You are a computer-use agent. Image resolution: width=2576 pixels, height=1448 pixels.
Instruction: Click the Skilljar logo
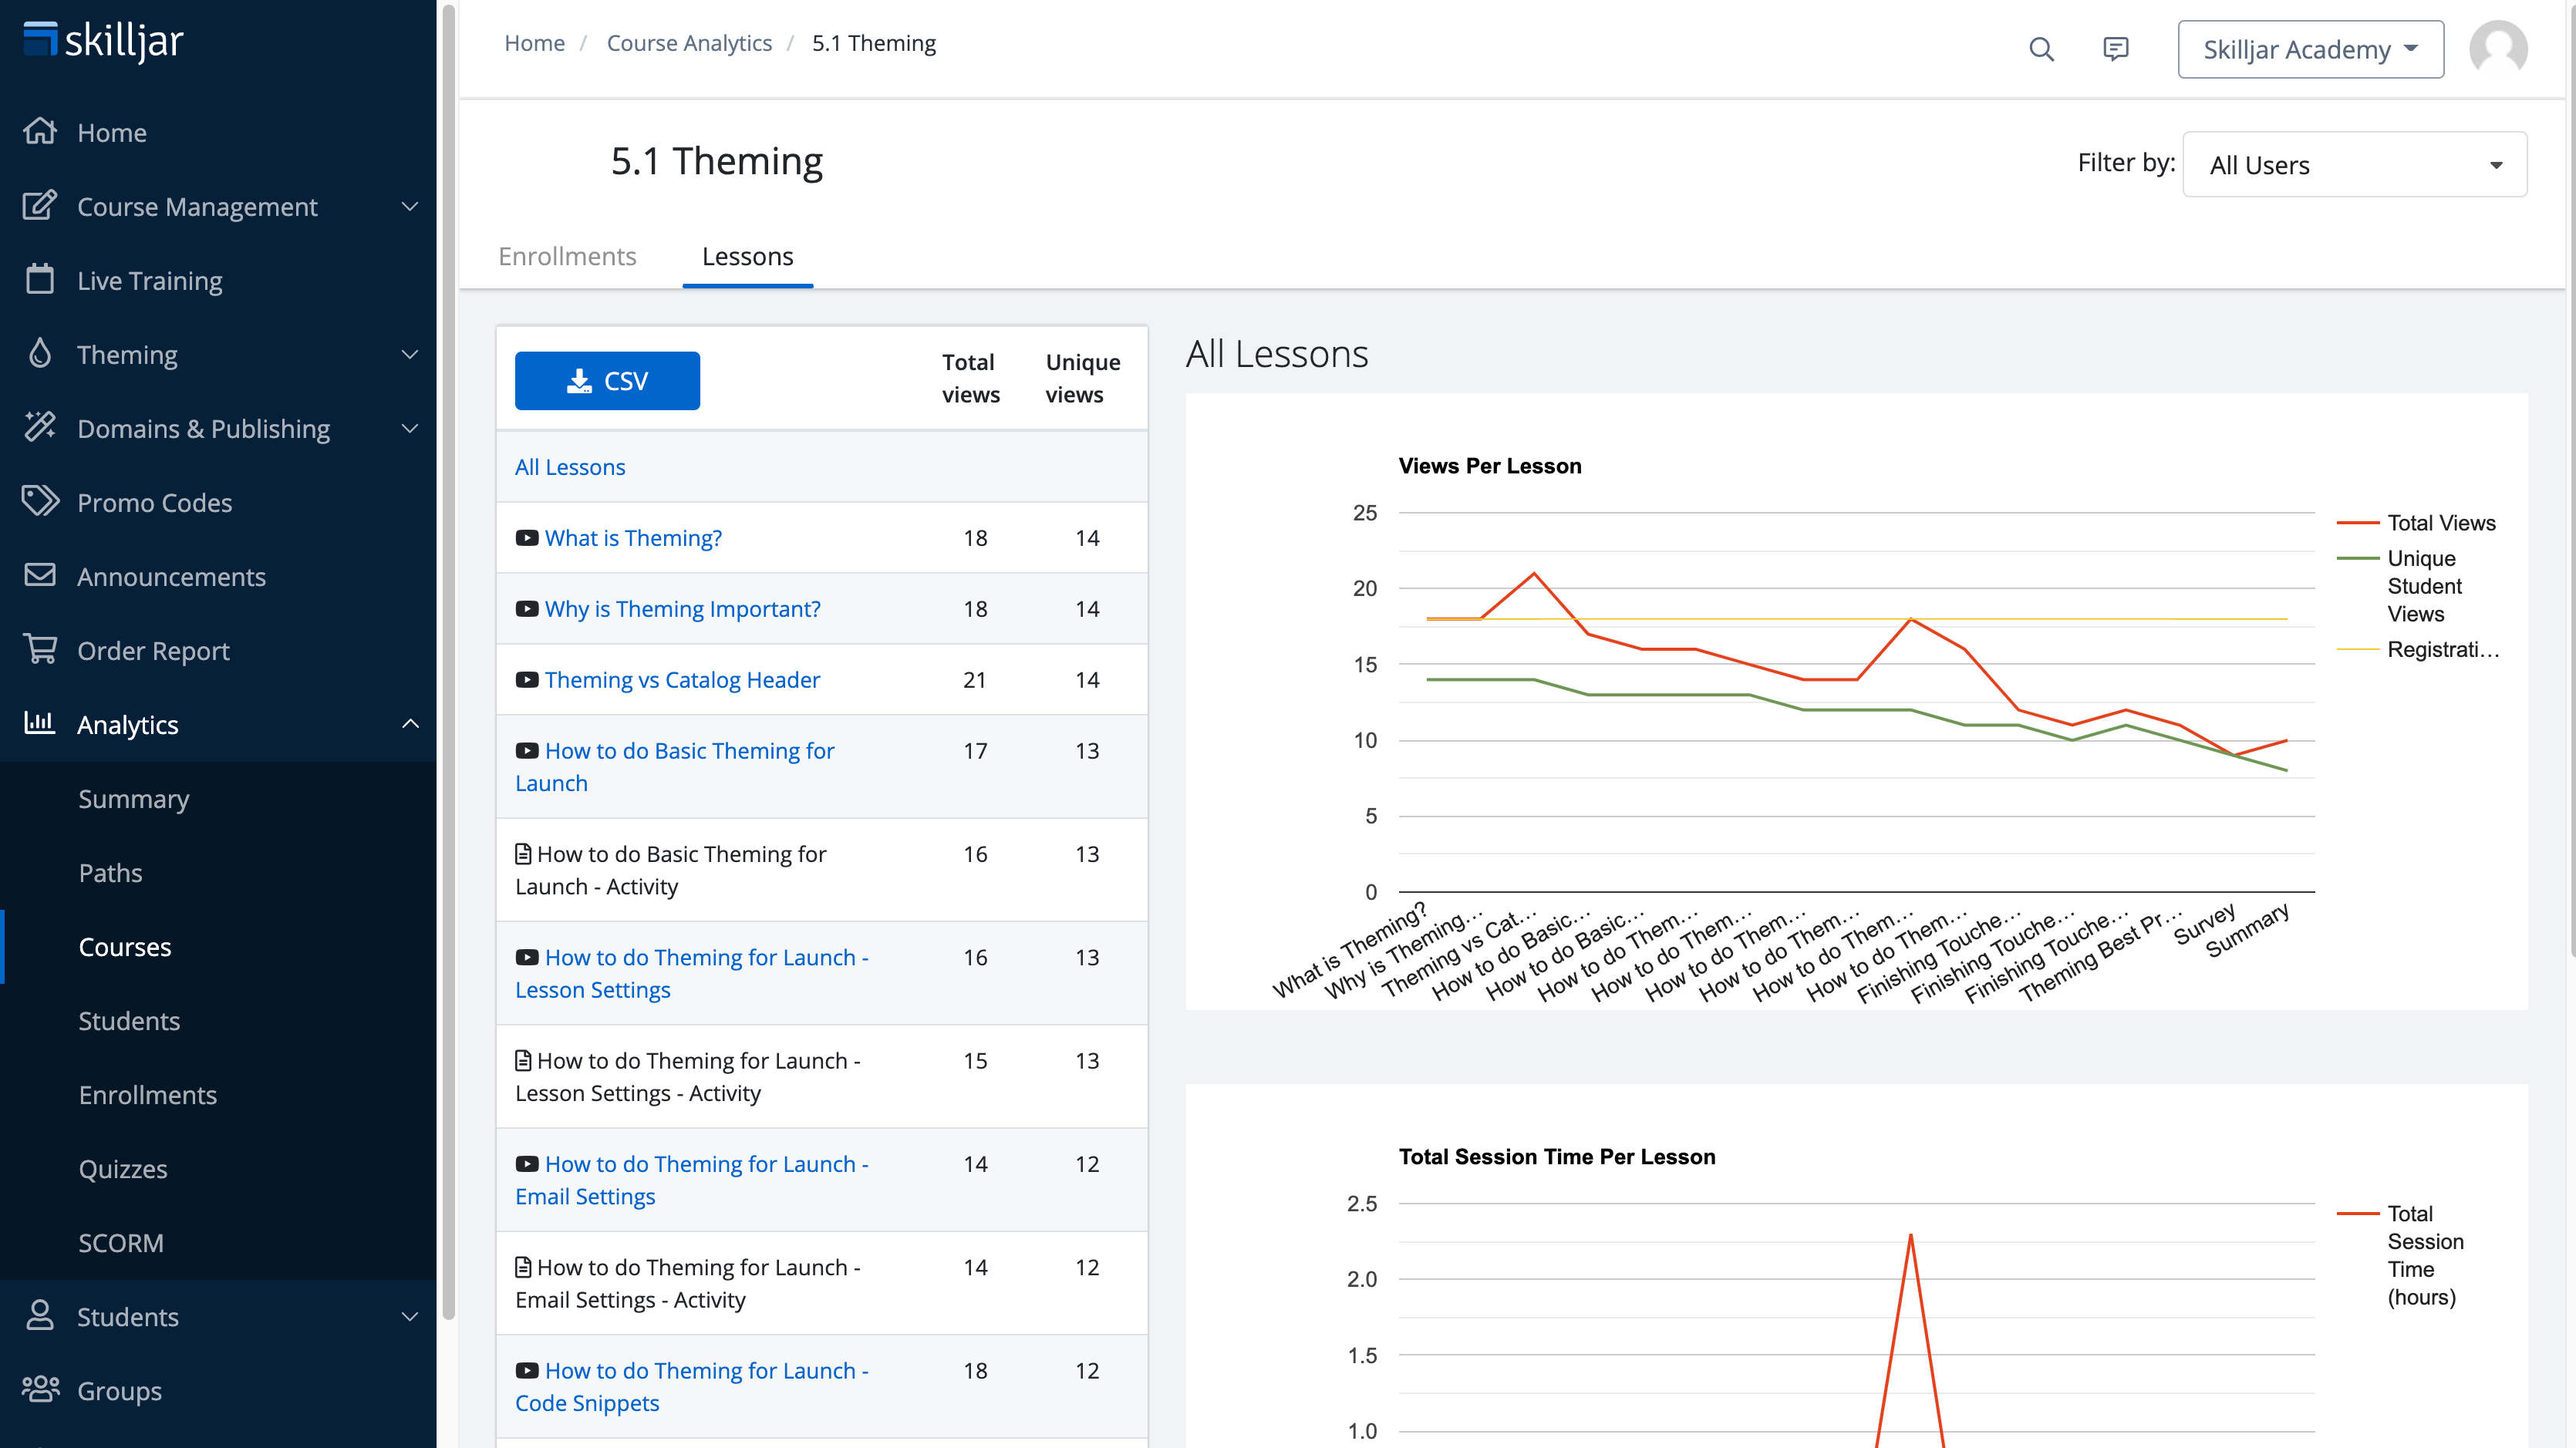point(104,41)
